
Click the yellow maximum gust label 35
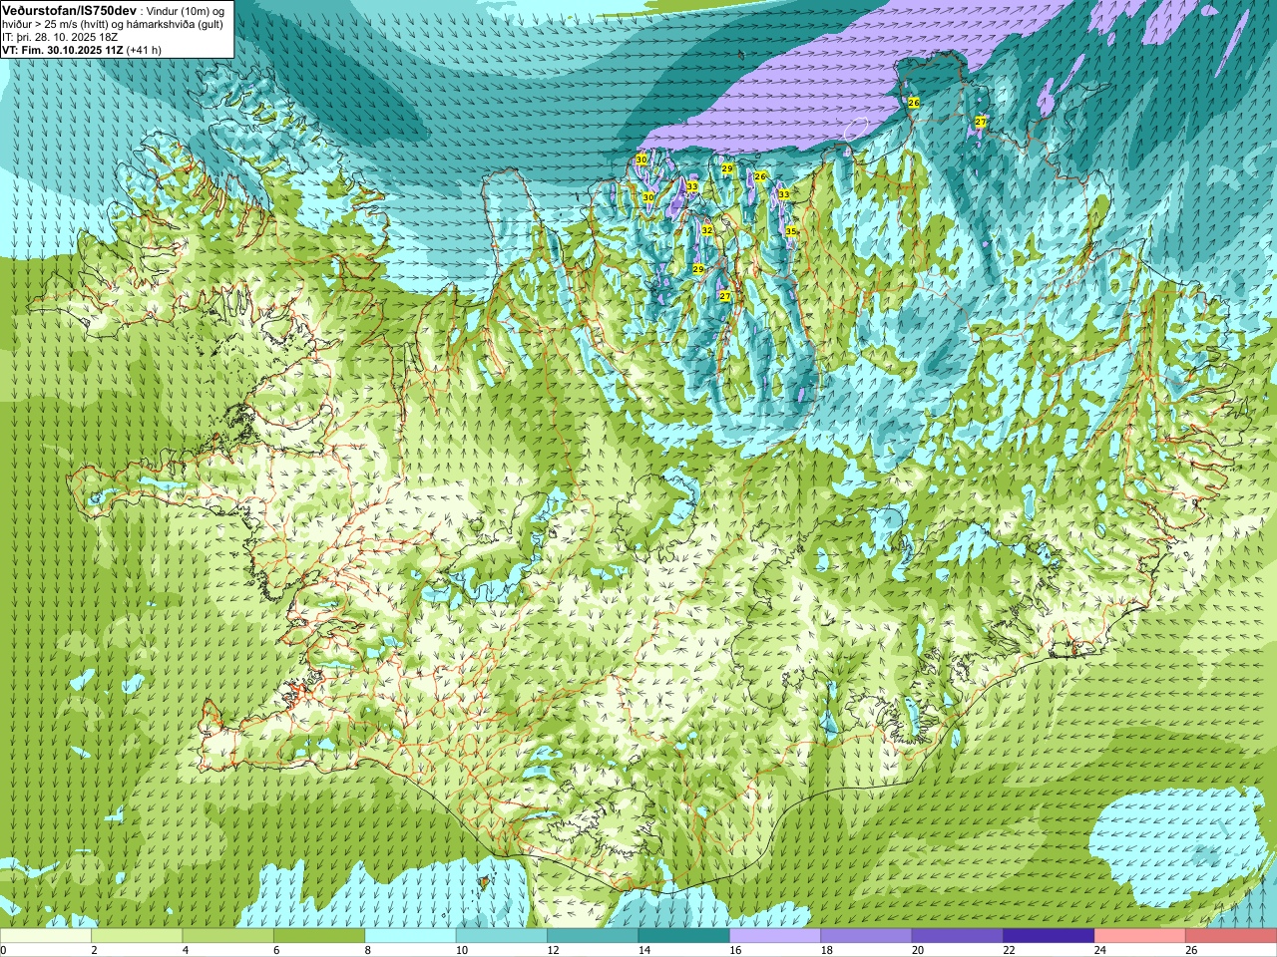(x=791, y=231)
